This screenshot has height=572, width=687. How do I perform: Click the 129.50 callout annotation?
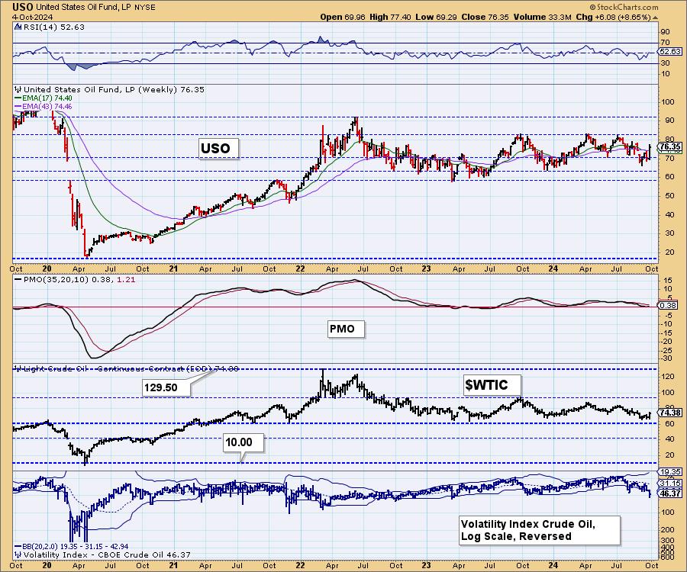click(166, 387)
